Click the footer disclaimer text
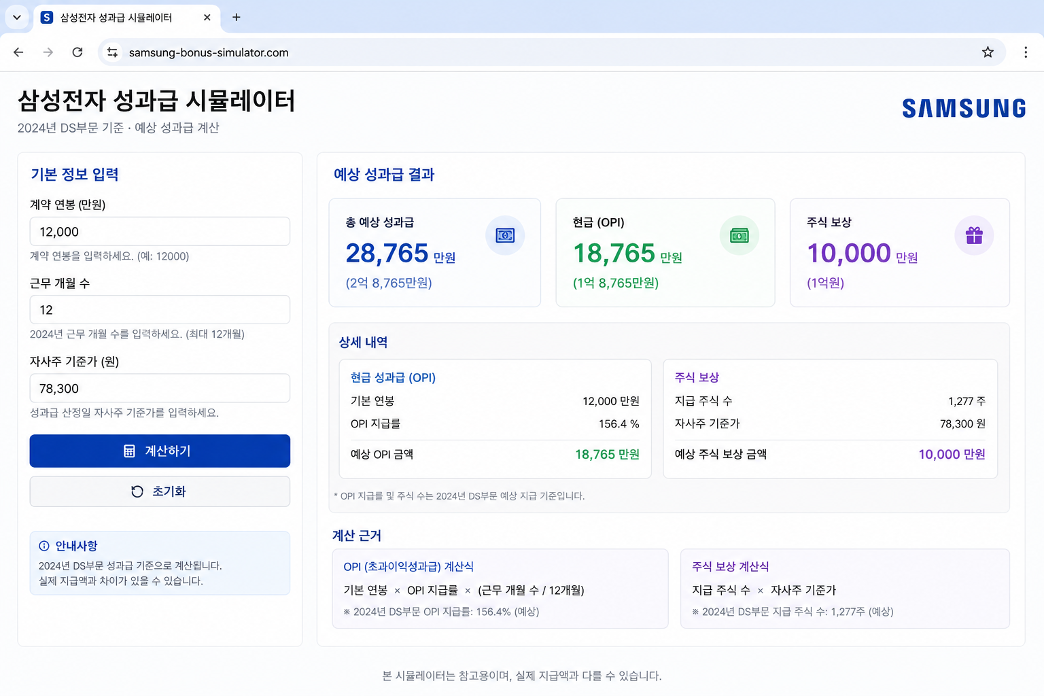Screen dimensions: 1044x696 tap(522, 676)
